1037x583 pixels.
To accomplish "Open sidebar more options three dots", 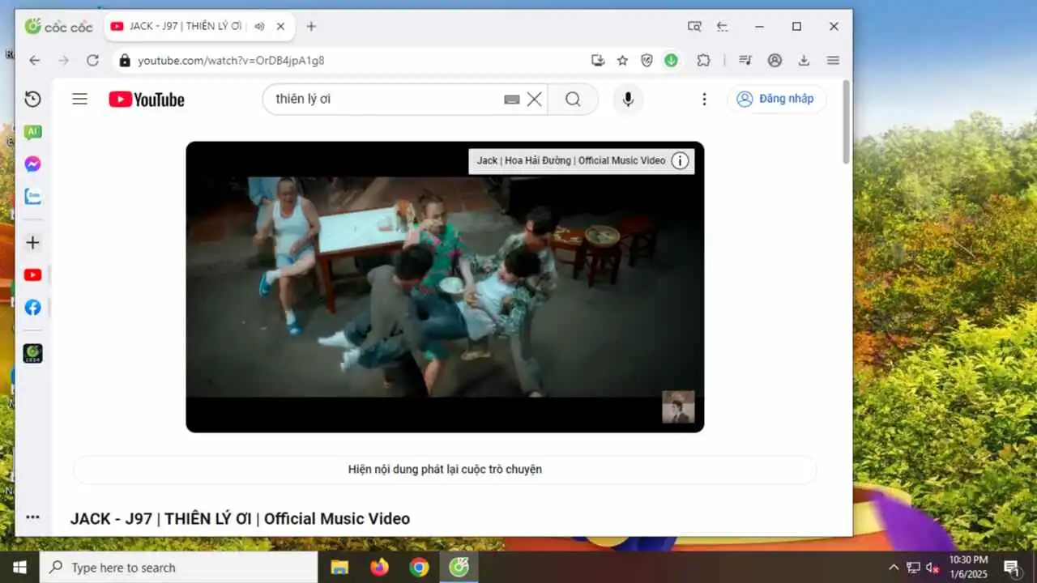I will tap(32, 517).
